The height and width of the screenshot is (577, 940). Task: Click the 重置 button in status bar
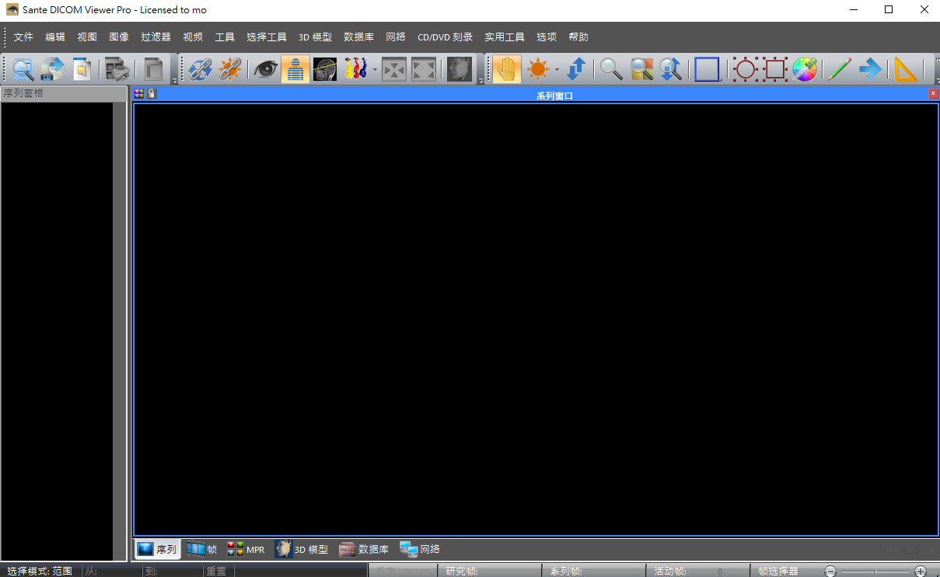[216, 571]
